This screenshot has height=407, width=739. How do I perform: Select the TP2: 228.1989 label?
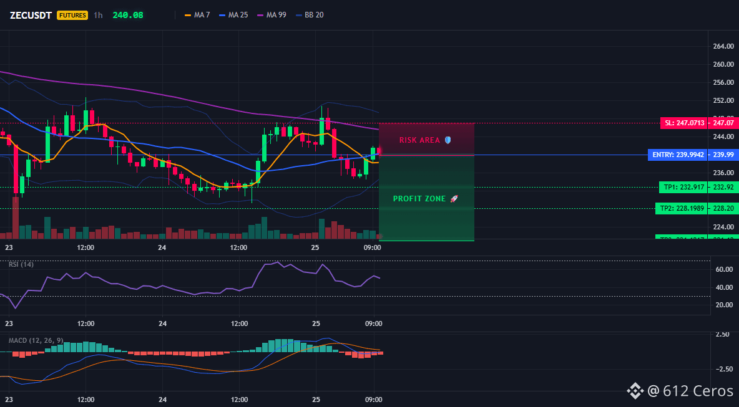pos(681,208)
